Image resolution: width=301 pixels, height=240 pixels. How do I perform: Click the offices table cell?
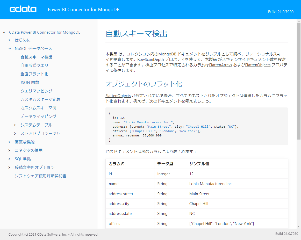pos(130,223)
